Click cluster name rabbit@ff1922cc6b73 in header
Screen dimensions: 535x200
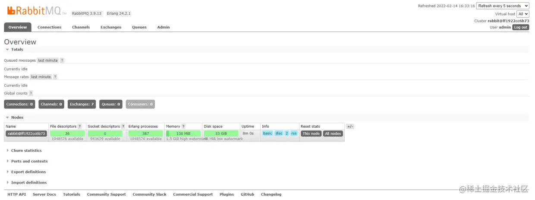point(509,21)
